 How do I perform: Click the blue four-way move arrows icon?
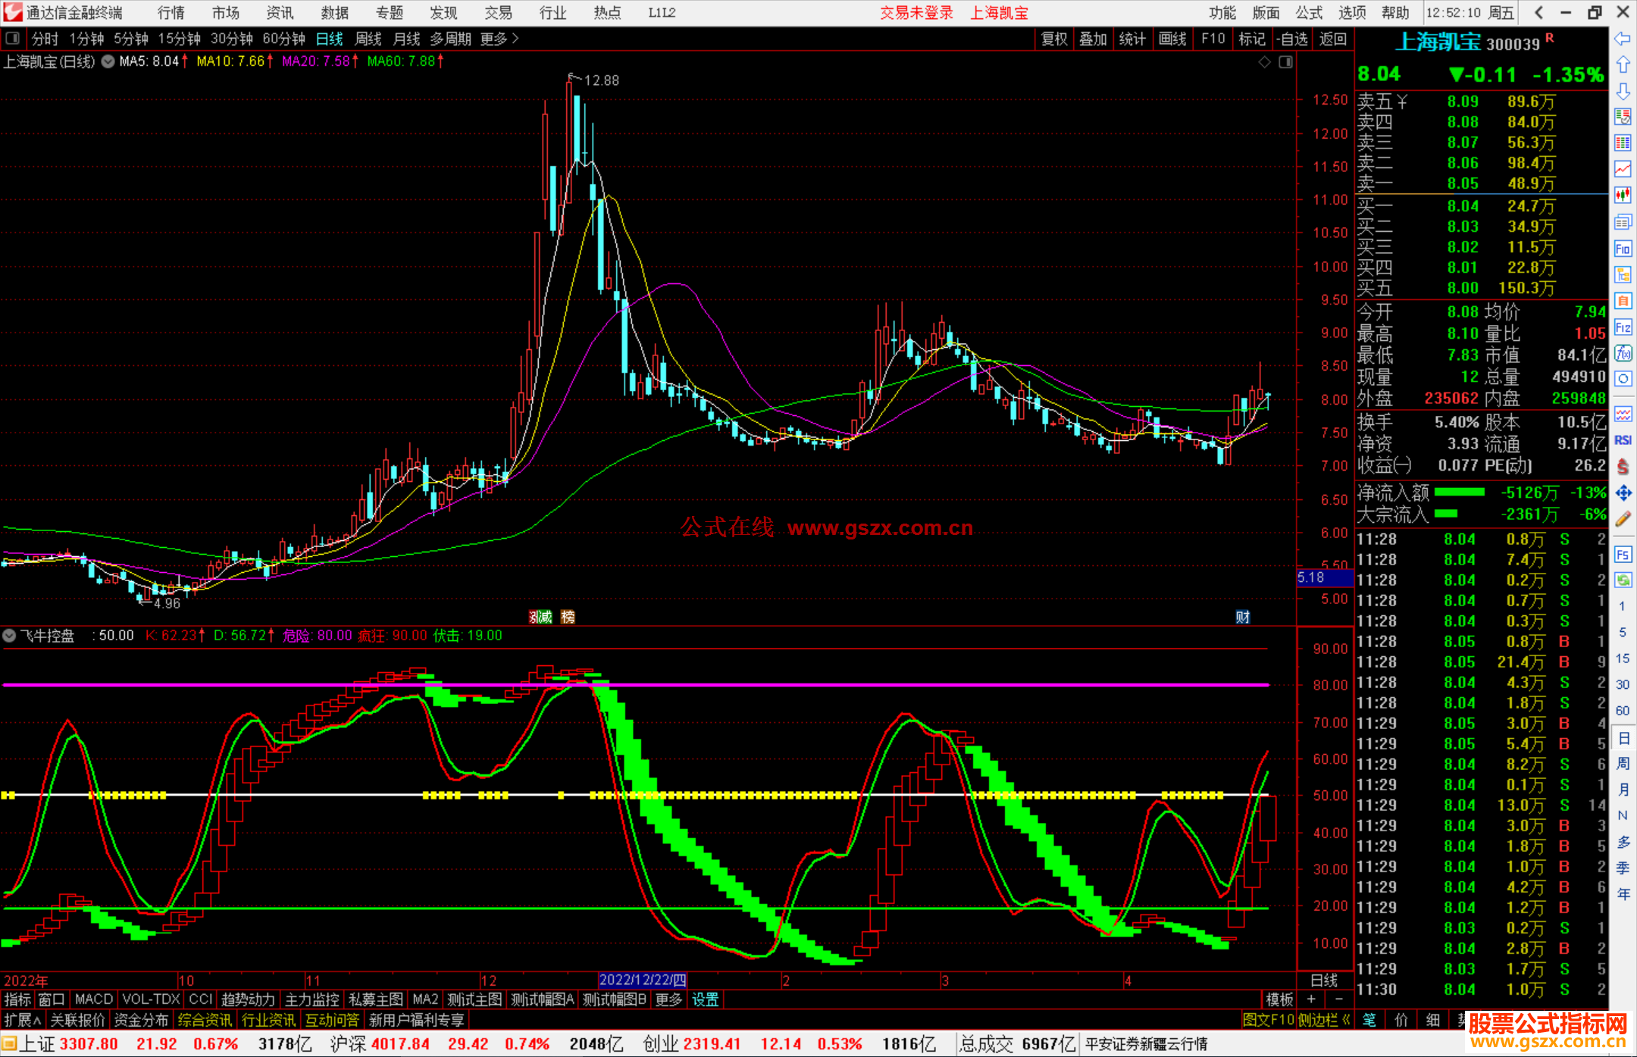[x=1623, y=493]
